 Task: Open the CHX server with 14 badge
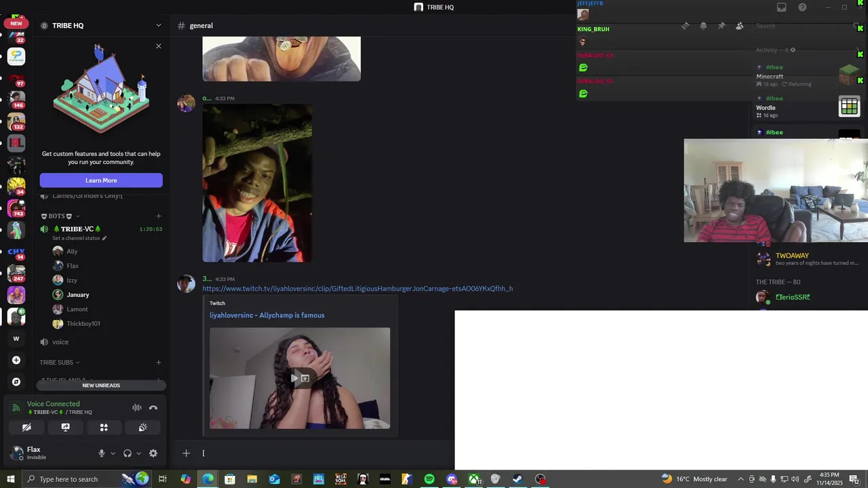16,252
